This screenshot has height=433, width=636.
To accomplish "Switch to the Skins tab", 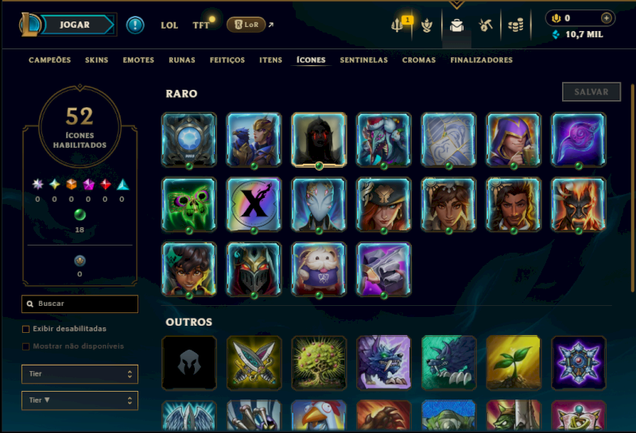I will click(96, 60).
